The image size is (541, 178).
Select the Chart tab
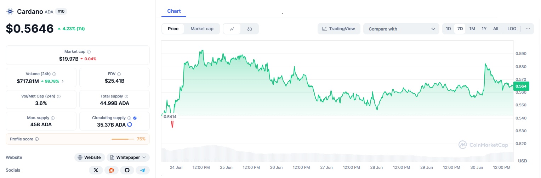point(174,11)
